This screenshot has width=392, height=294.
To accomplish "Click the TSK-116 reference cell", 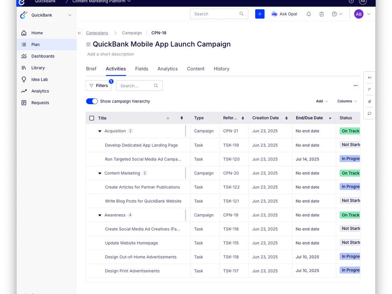I will (x=231, y=229).
